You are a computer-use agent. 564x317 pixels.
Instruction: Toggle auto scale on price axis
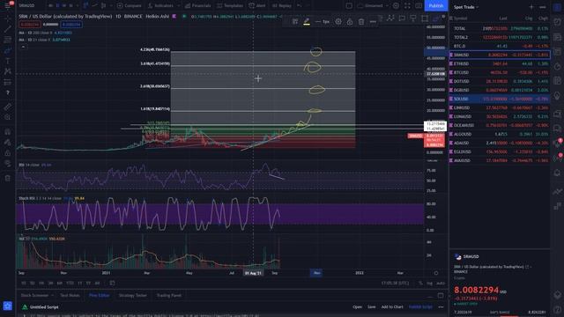441,284
